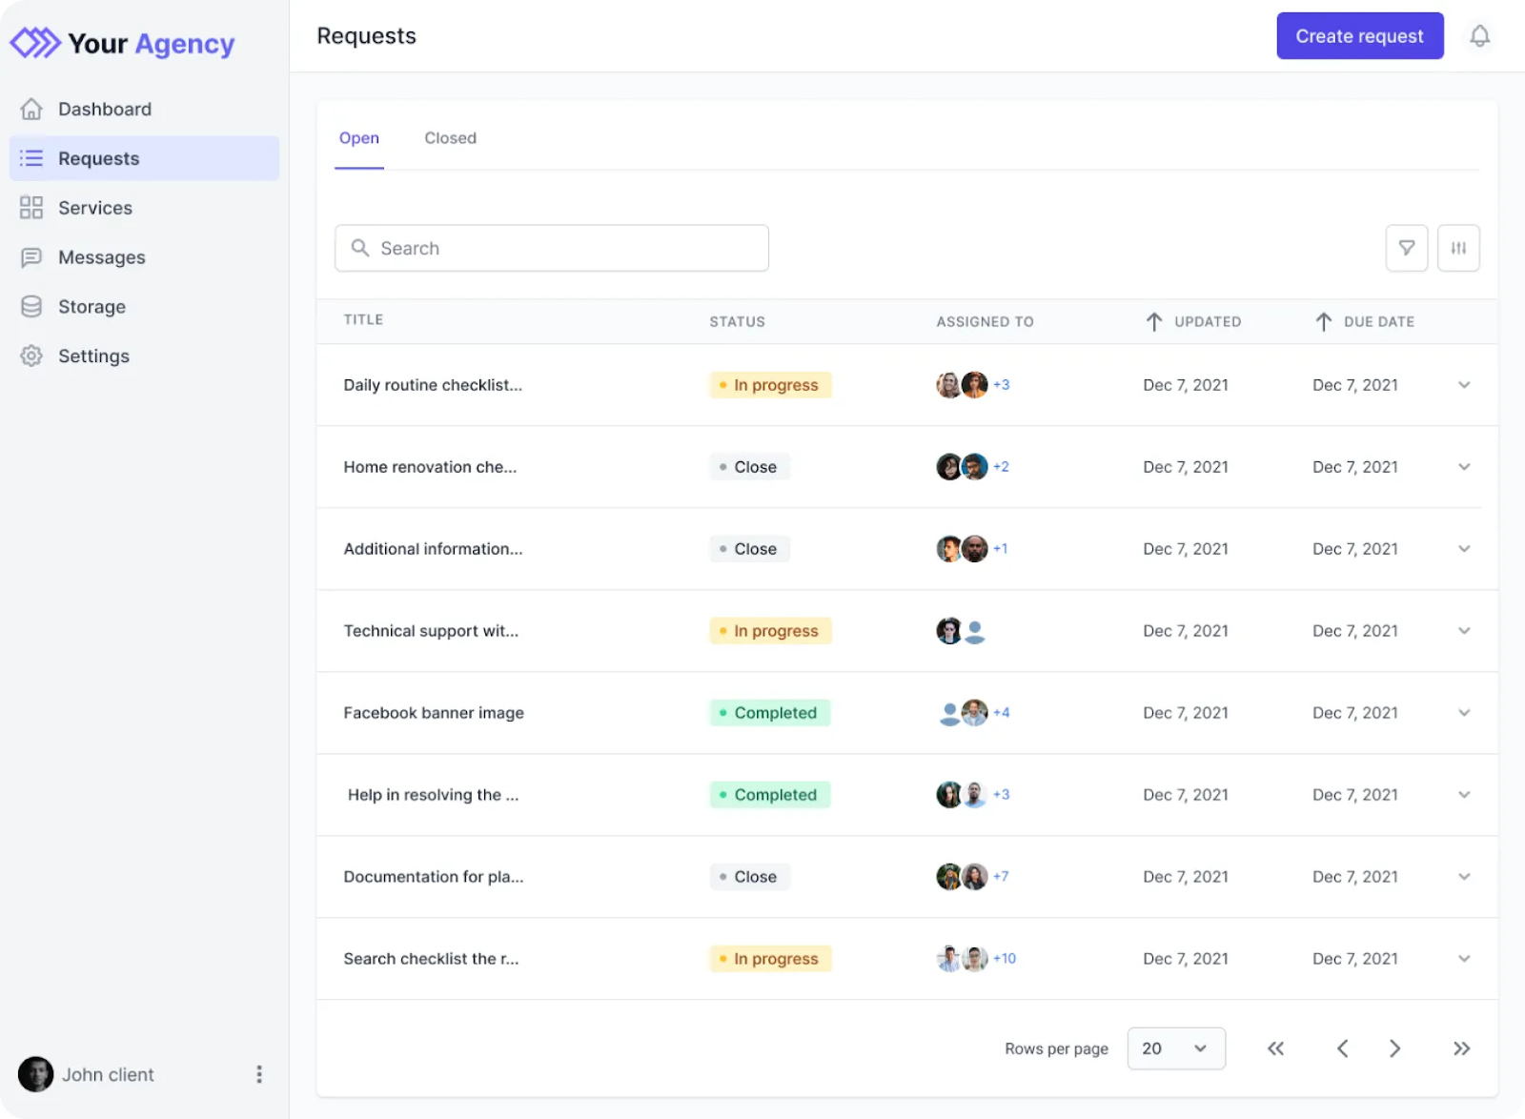This screenshot has height=1119, width=1525.
Task: Click the +10 assignees link on Search checklist
Action: point(1005,959)
